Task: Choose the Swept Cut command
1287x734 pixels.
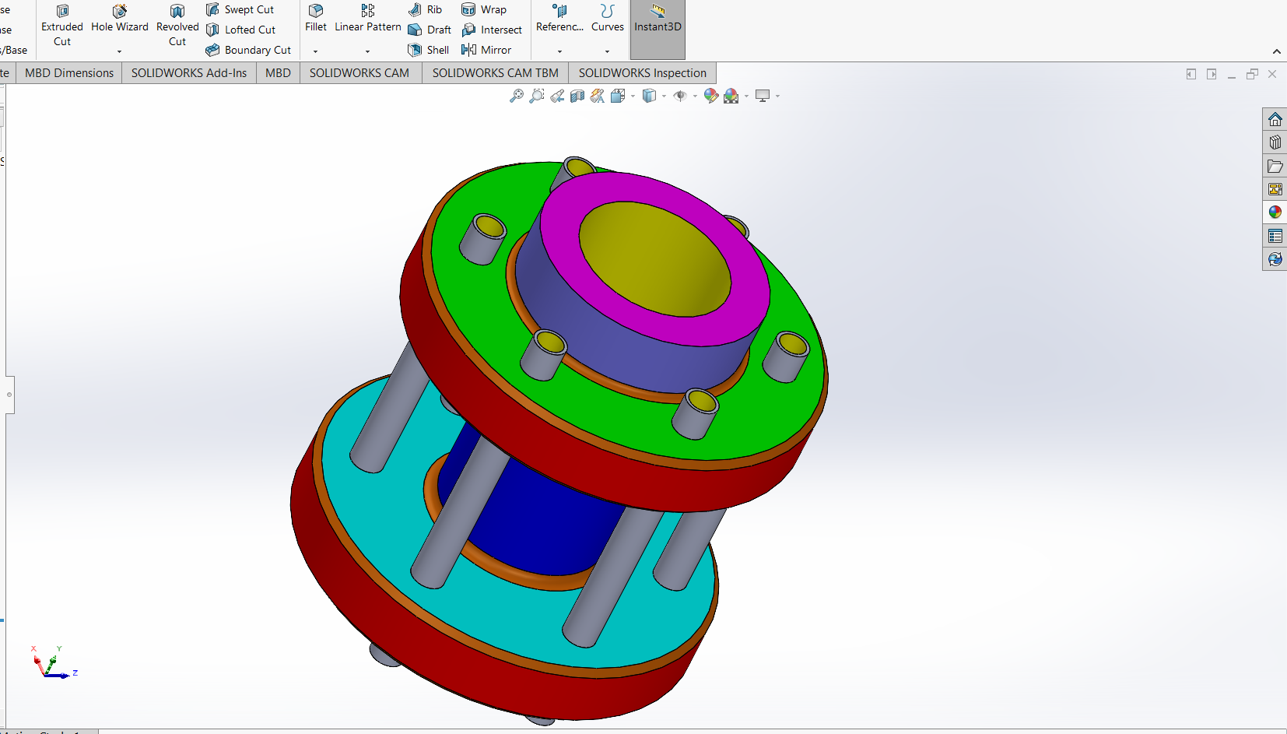Action: coord(240,9)
